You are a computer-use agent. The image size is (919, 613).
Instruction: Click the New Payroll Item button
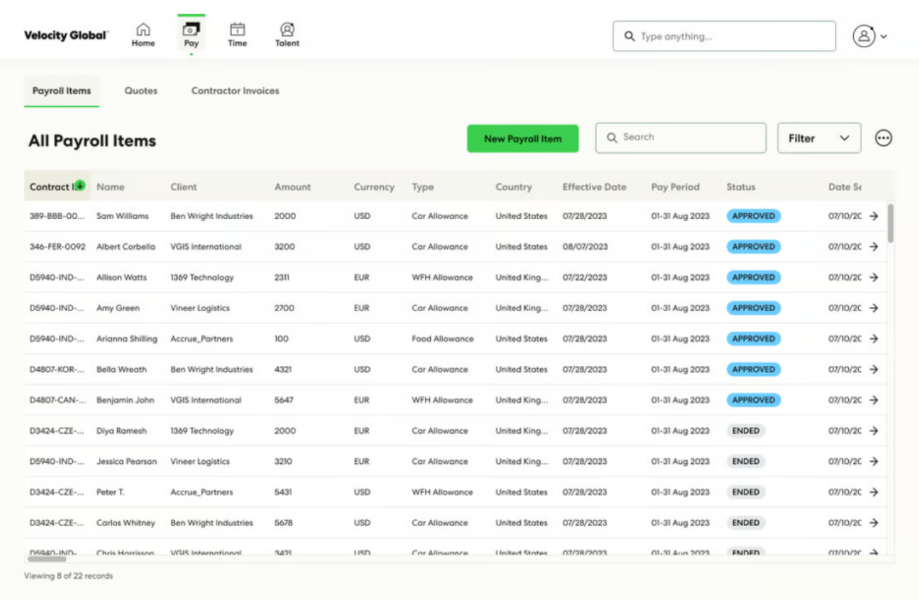[x=522, y=138]
